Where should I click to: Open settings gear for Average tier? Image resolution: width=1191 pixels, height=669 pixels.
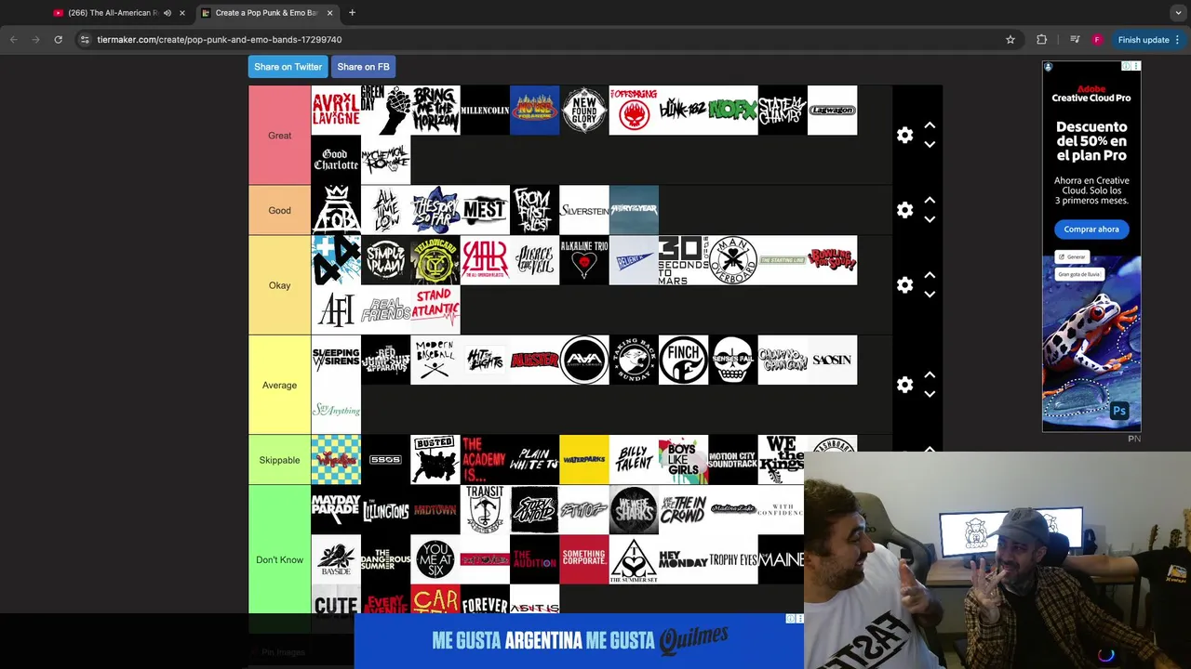point(904,385)
